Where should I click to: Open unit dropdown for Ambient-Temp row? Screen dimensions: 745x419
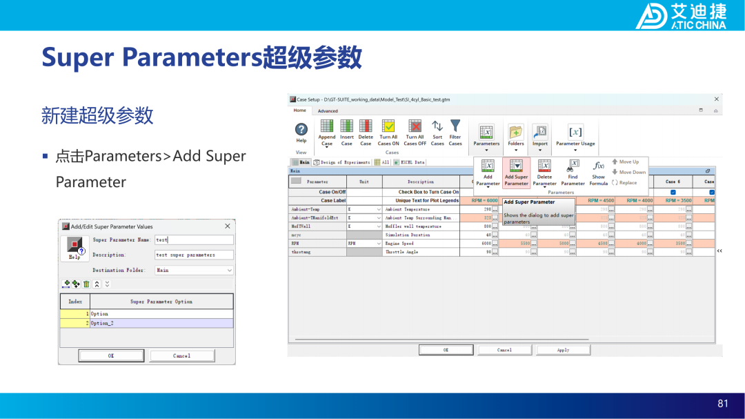tap(379, 209)
